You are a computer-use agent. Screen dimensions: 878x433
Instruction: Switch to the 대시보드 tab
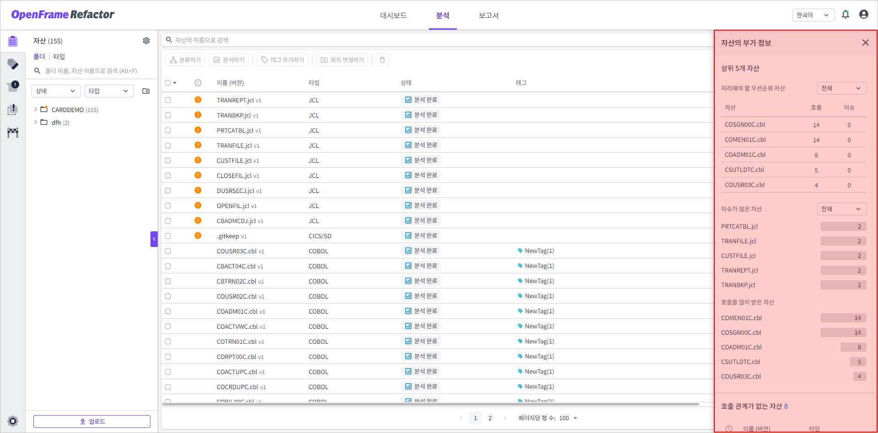point(393,15)
